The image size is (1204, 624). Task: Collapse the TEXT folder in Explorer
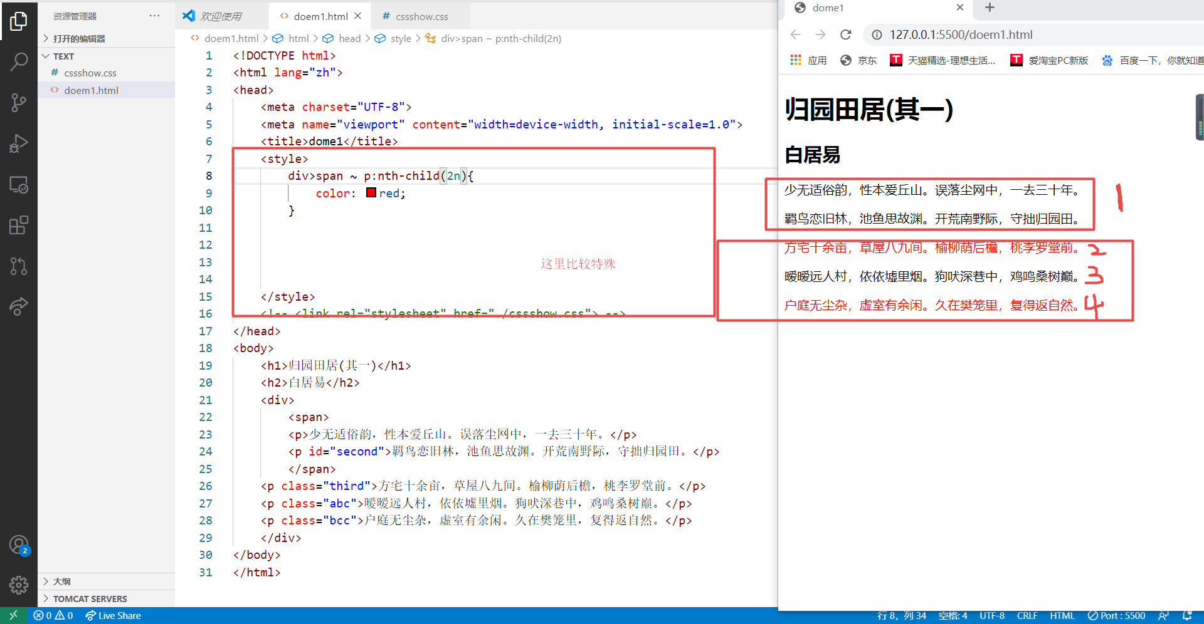pyautogui.click(x=46, y=56)
